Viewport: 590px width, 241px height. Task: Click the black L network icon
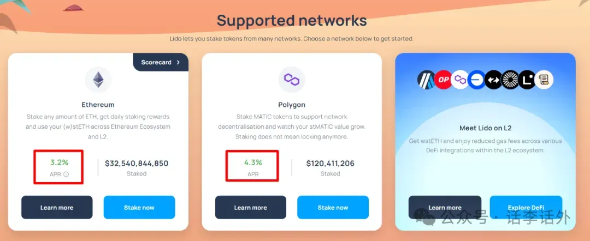click(527, 80)
